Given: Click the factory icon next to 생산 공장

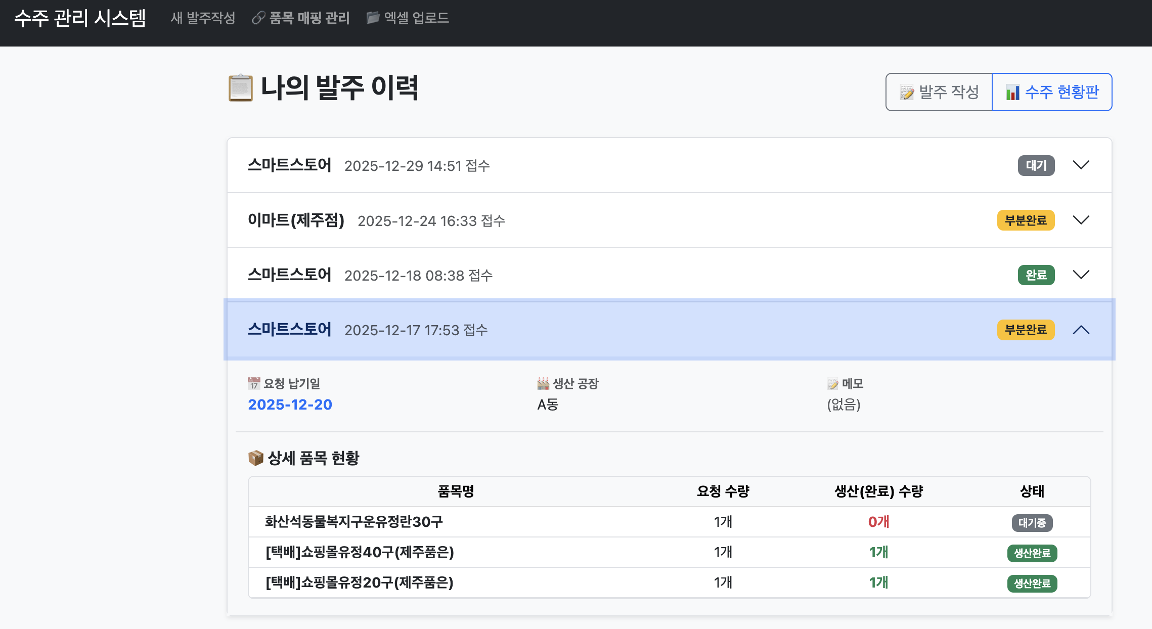Looking at the screenshot, I should pos(543,384).
